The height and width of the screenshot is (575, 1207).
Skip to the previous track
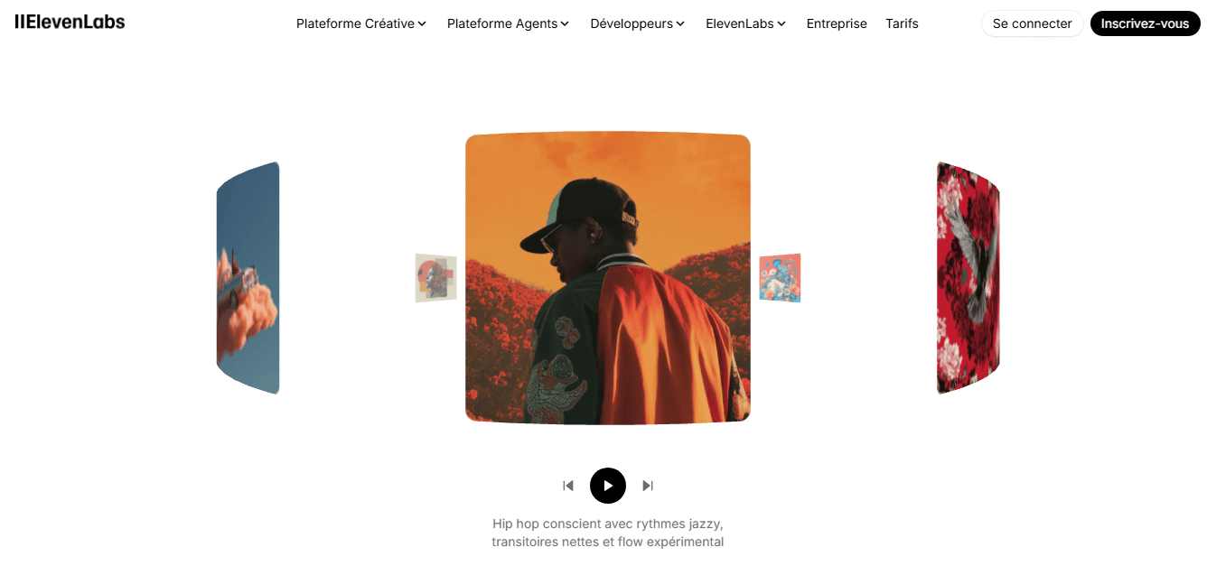click(568, 486)
